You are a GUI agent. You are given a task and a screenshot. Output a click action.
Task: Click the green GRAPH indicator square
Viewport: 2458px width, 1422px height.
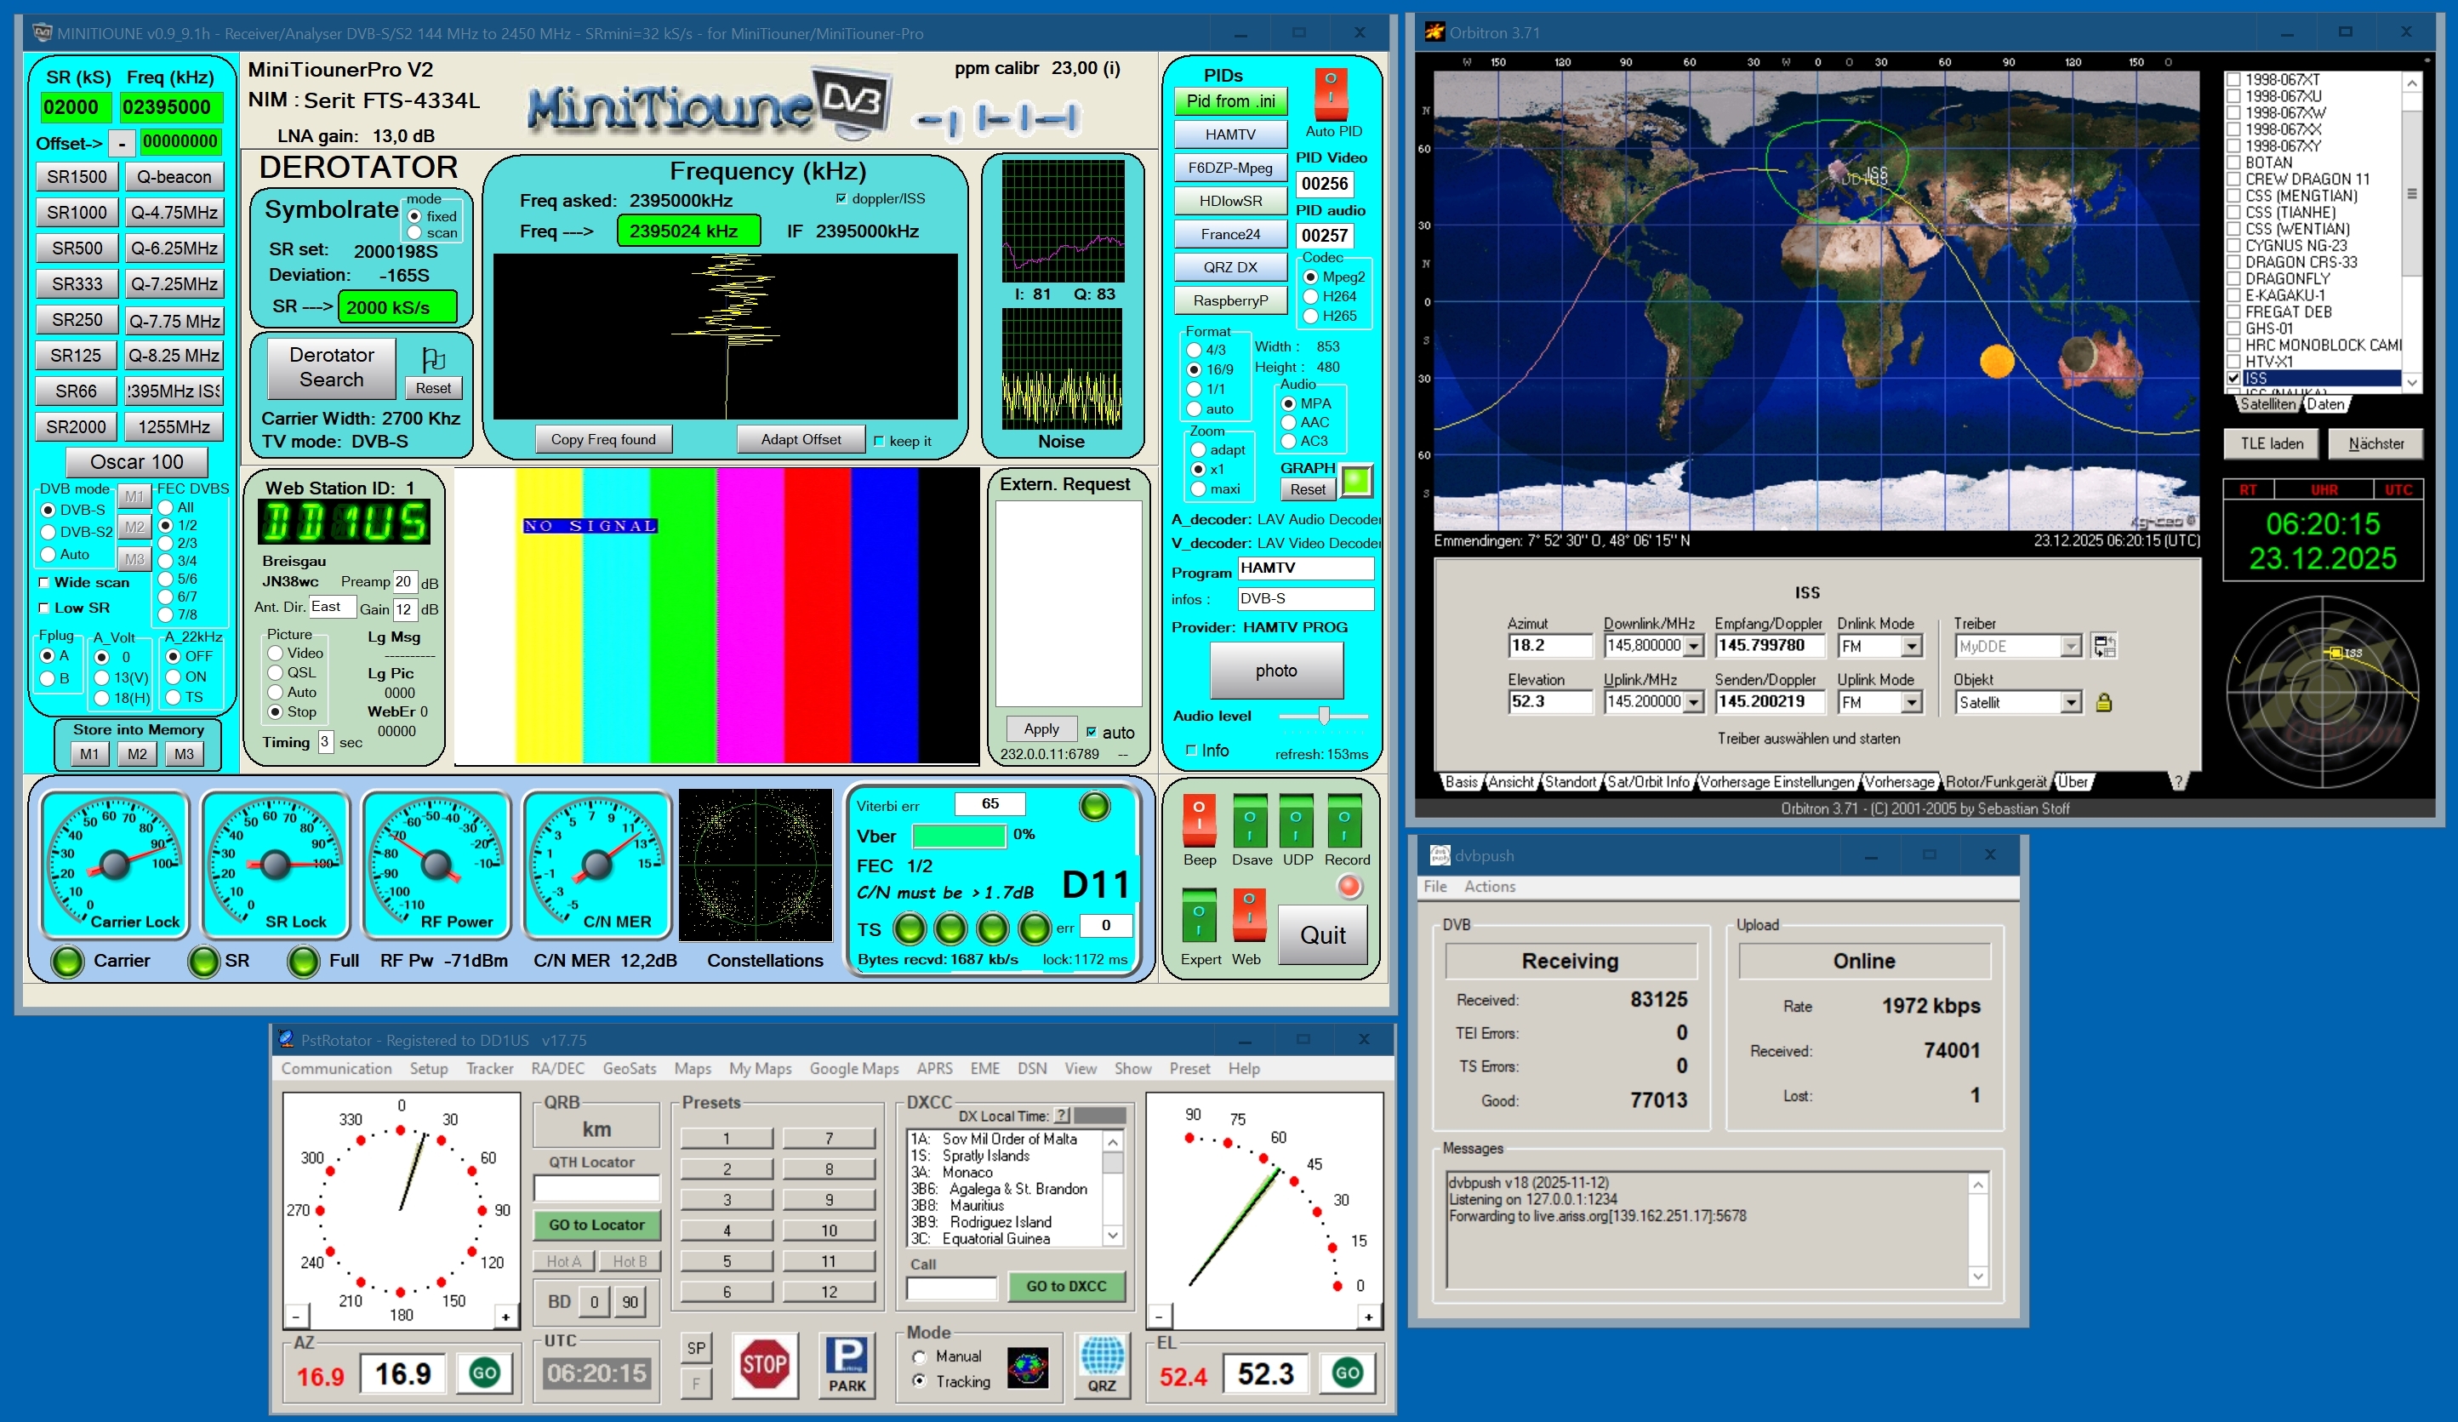pyautogui.click(x=1356, y=480)
